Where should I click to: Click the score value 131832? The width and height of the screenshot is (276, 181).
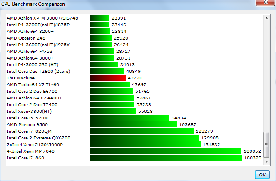click(211, 144)
